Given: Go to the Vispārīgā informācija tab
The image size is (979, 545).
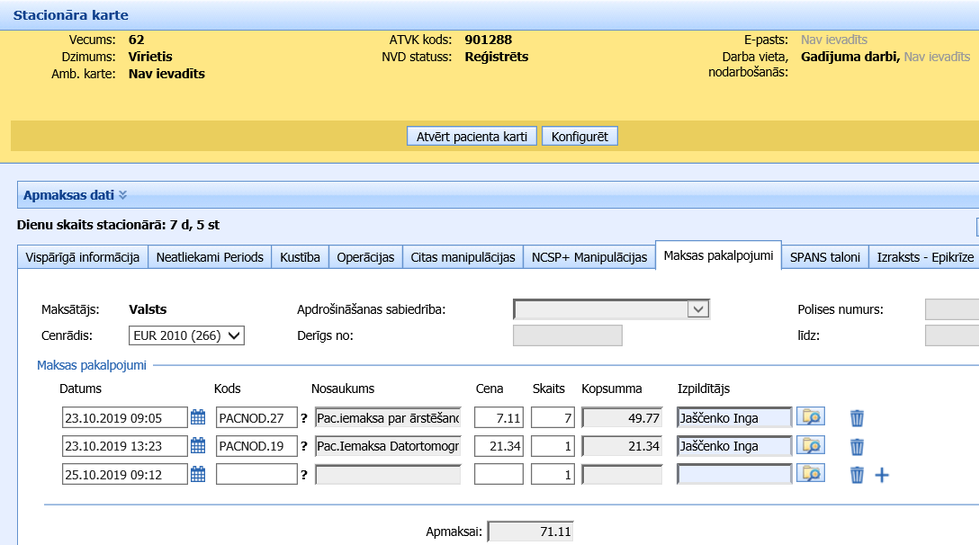Looking at the screenshot, I should [x=82, y=257].
